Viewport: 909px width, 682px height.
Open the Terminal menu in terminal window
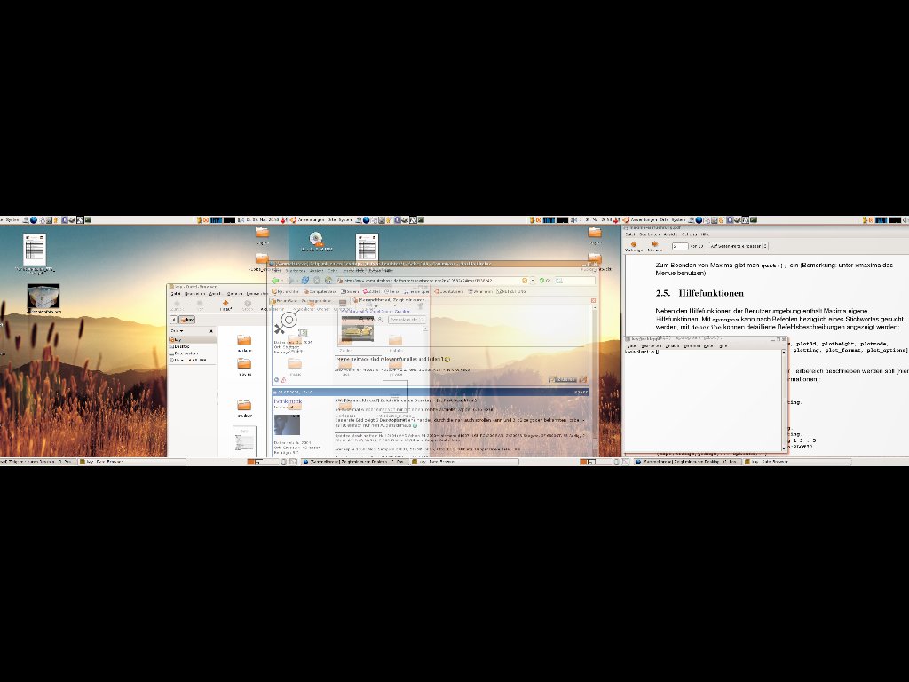(x=691, y=346)
